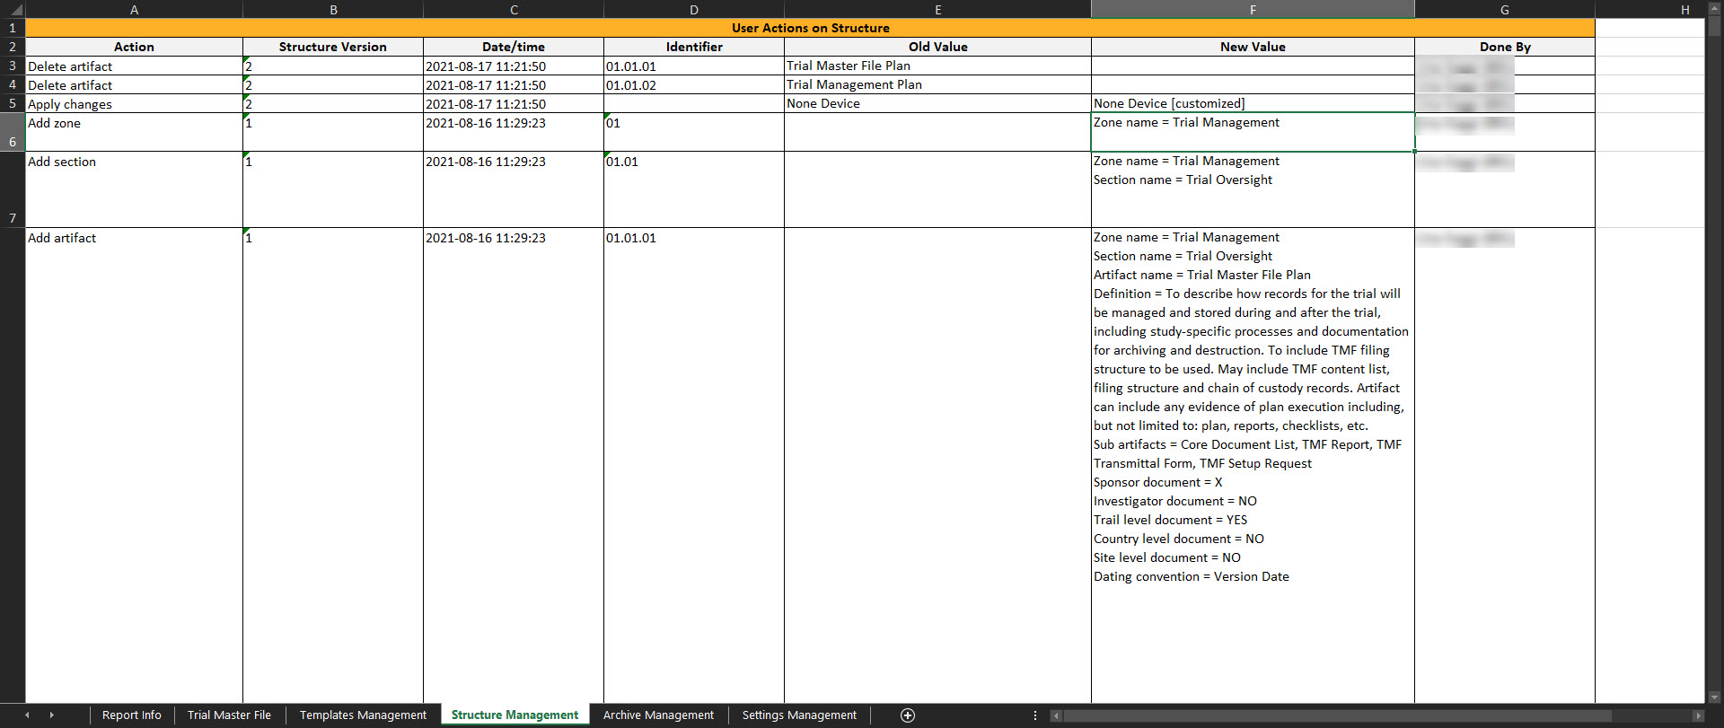
Task: Click vertical scrollbar down arrow
Action: [1714, 697]
